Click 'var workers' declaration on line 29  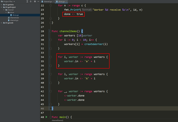(x=66, y=35)
